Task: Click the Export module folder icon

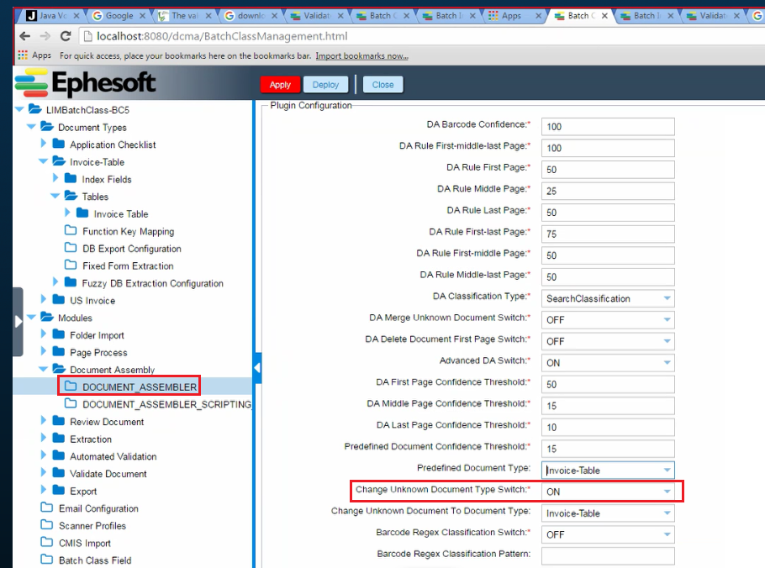Action: click(59, 490)
